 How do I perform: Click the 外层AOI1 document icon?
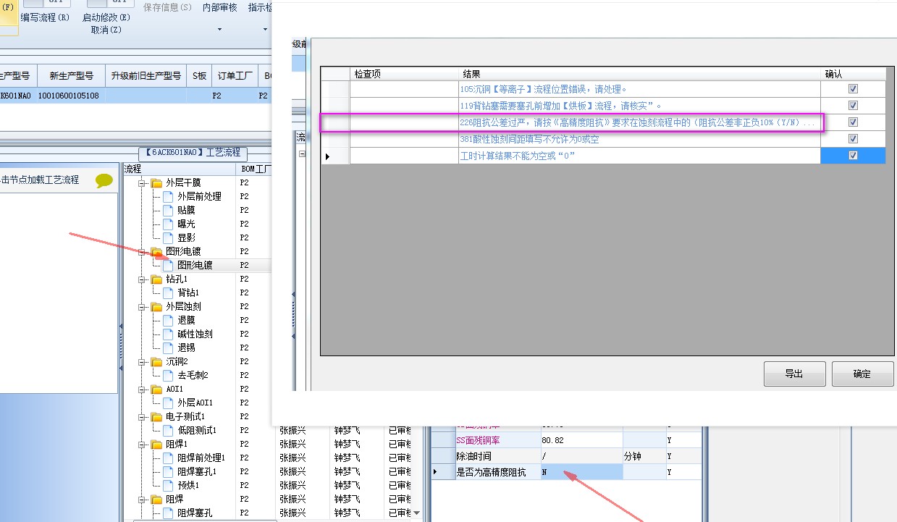pyautogui.click(x=169, y=403)
